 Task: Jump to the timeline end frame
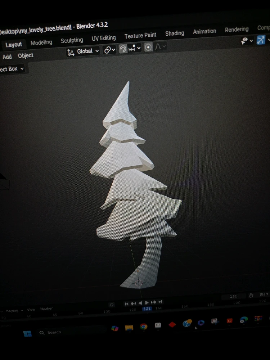point(161,302)
